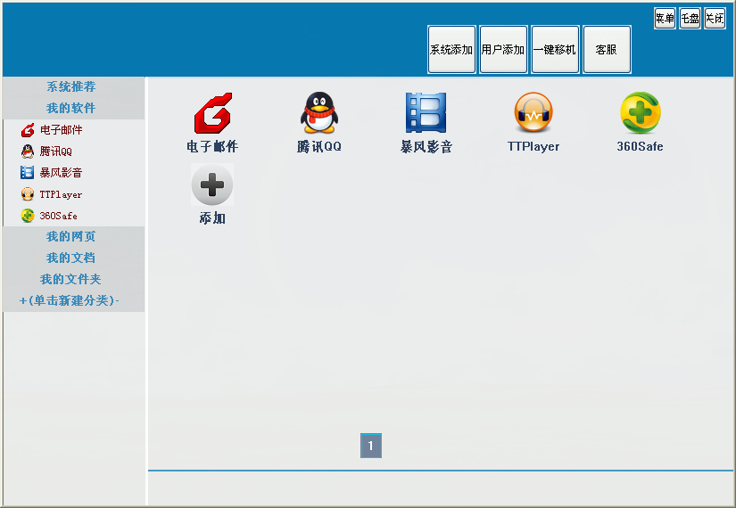The height and width of the screenshot is (508, 736).
Task: Expand the 我的网页 category
Action: [x=73, y=237]
